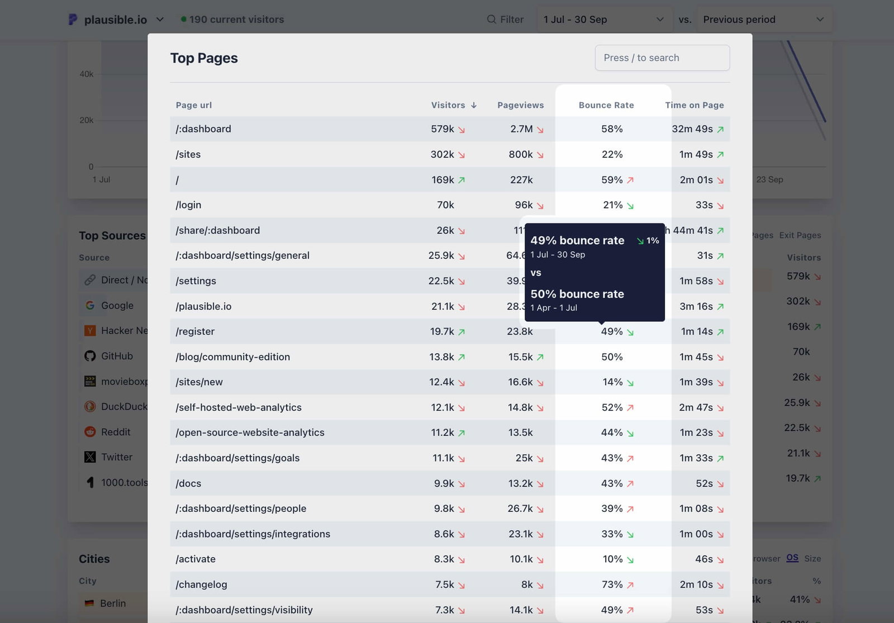Toggle the Visitors column sort arrow
The height and width of the screenshot is (623, 894).
pos(473,105)
